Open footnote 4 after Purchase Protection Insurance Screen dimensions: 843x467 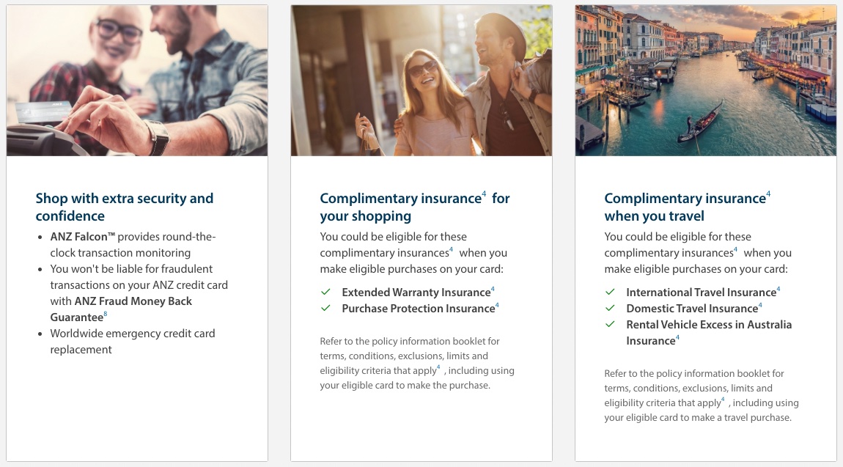[497, 305]
